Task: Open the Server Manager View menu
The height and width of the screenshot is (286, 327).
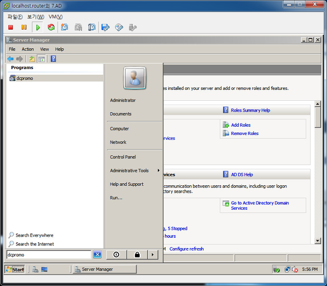Action: [45, 49]
